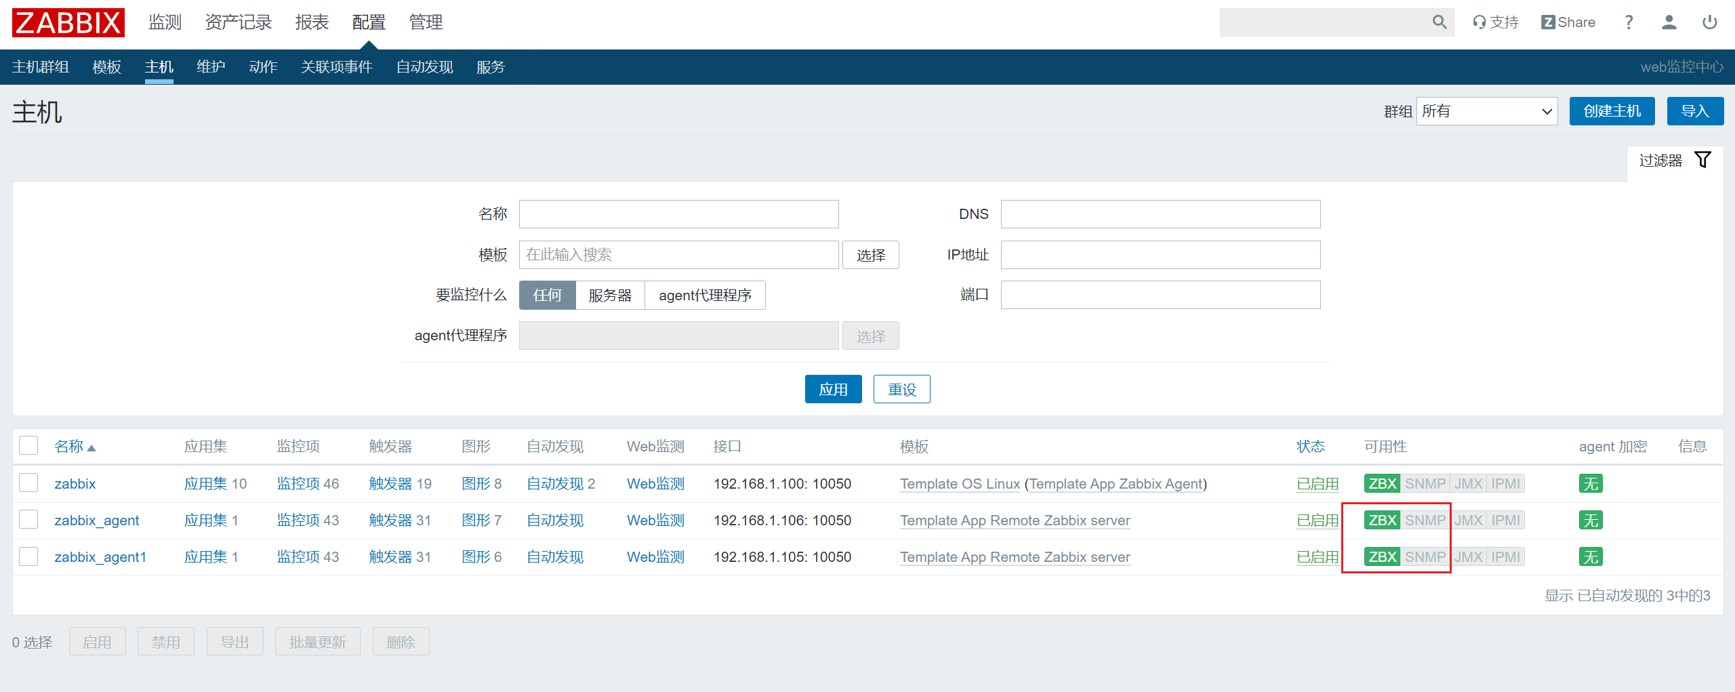Click the search magnifier icon
Image resolution: width=1735 pixels, height=692 pixels.
coord(1440,22)
